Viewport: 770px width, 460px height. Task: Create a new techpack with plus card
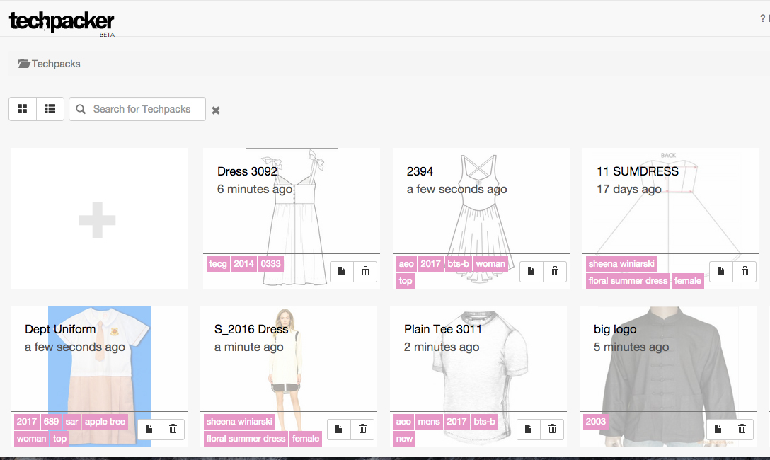98,219
